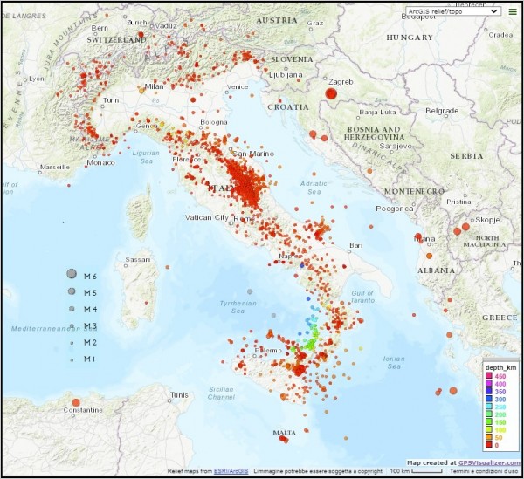Click the Banja Luka city label
Image resolution: width=524 pixels, height=479 pixels.
pyautogui.click(x=377, y=113)
